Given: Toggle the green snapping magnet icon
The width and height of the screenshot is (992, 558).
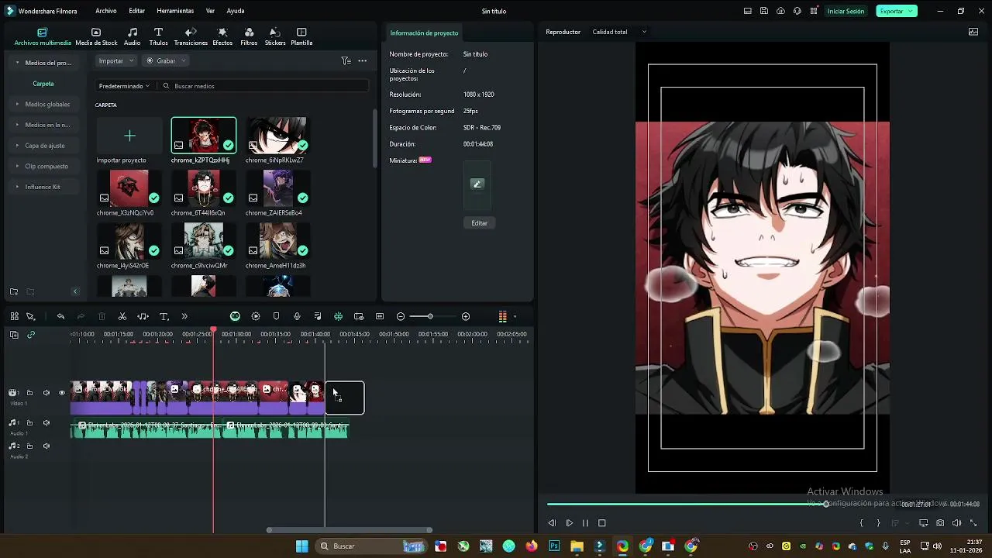Looking at the screenshot, I should (x=338, y=316).
